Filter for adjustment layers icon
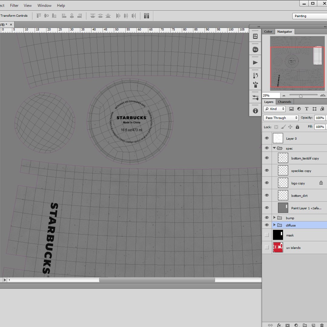Image resolution: width=327 pixels, height=327 pixels. coord(299,109)
